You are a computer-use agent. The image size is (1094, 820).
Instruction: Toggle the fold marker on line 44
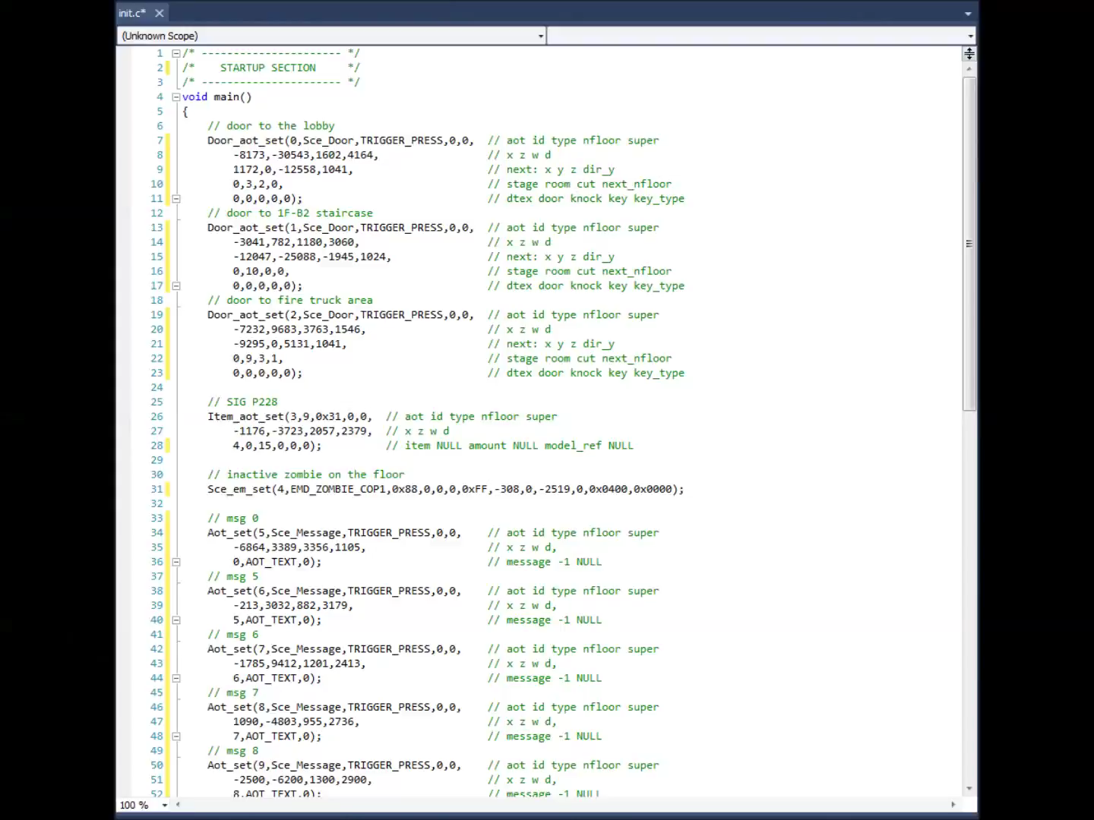[x=176, y=679]
